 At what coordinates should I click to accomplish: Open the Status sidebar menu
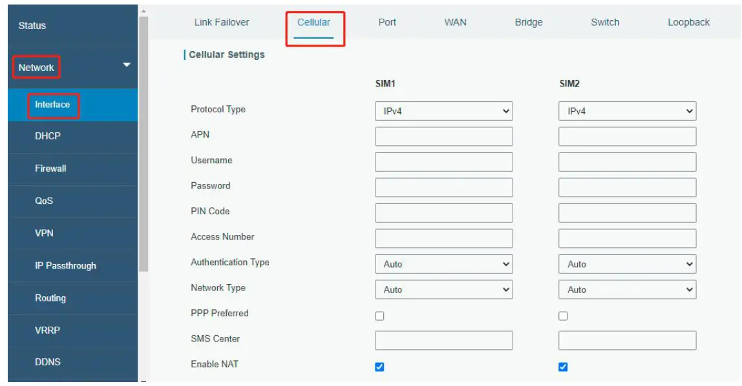(32, 26)
